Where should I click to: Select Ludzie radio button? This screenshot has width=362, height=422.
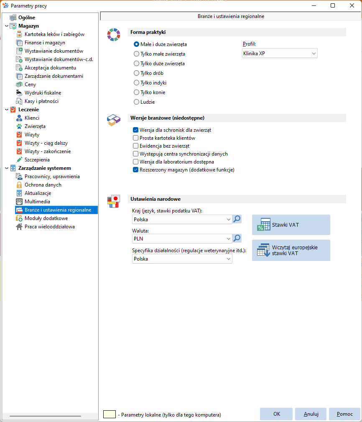[136, 102]
